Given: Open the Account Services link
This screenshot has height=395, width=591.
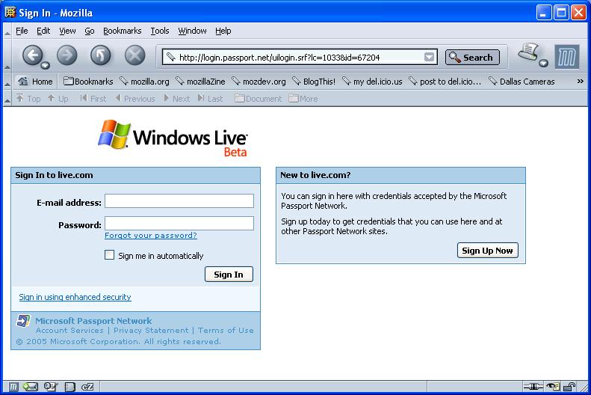Looking at the screenshot, I should [x=69, y=330].
